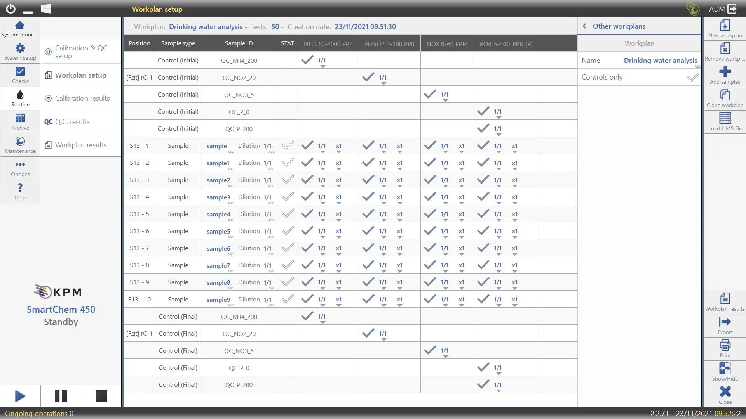
Task: Uncheck NH3 test for sample S13 - 5
Action: 307,214
